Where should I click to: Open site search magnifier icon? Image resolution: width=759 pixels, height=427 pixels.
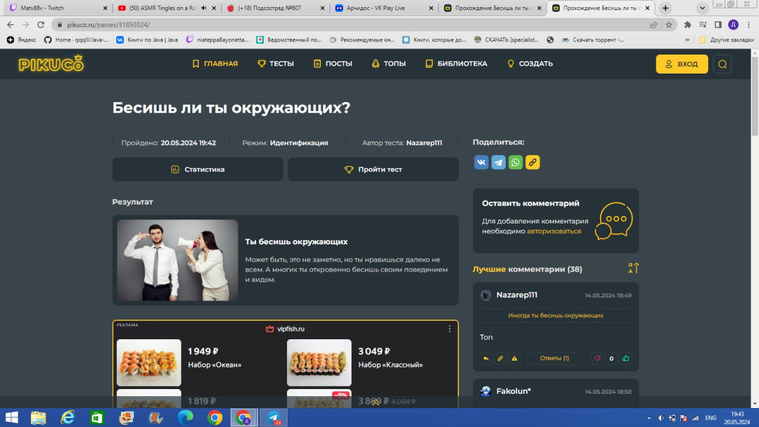pyautogui.click(x=722, y=64)
